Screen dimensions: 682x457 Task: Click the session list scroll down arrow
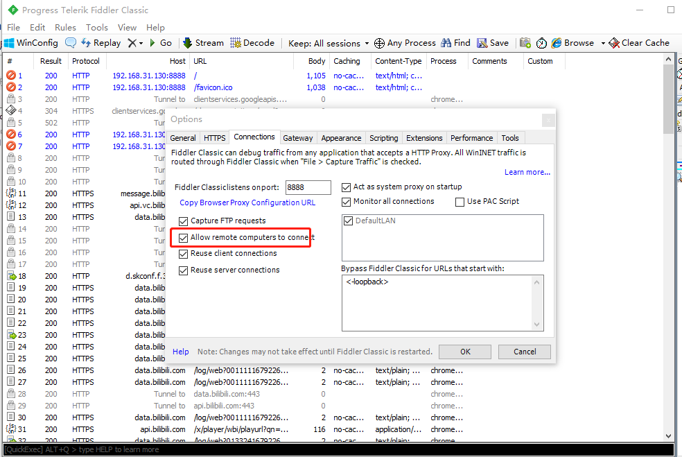[669, 436]
